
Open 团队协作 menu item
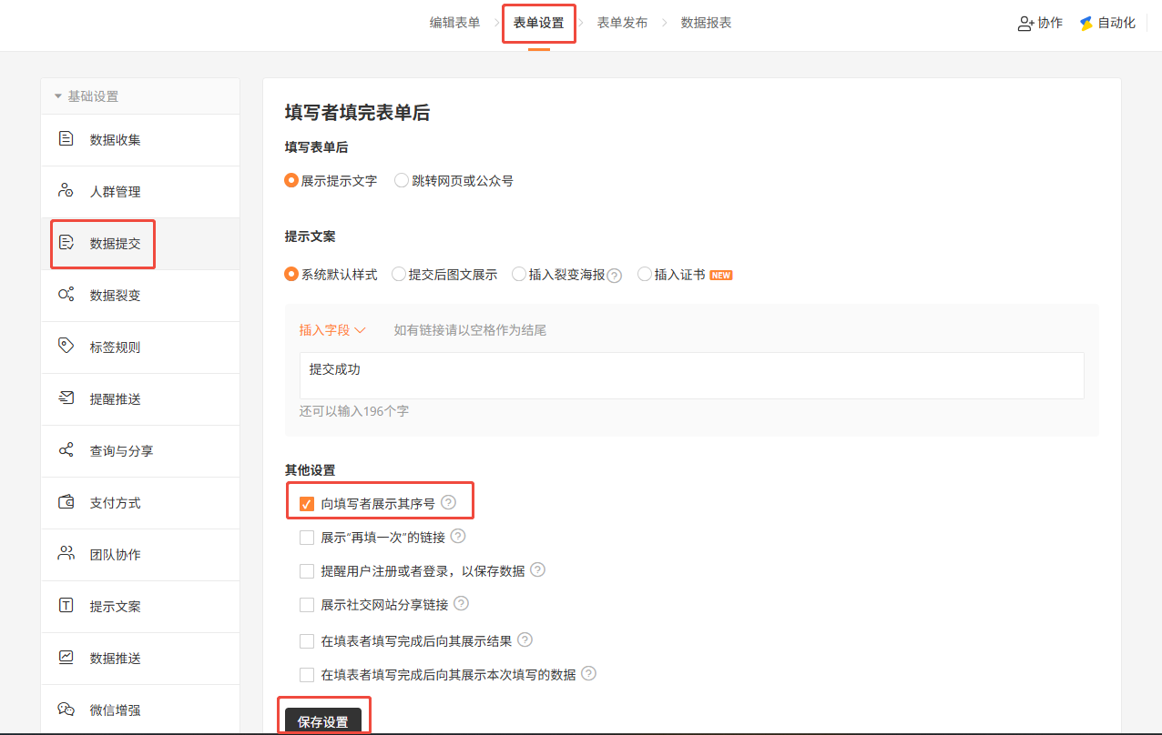coord(140,555)
